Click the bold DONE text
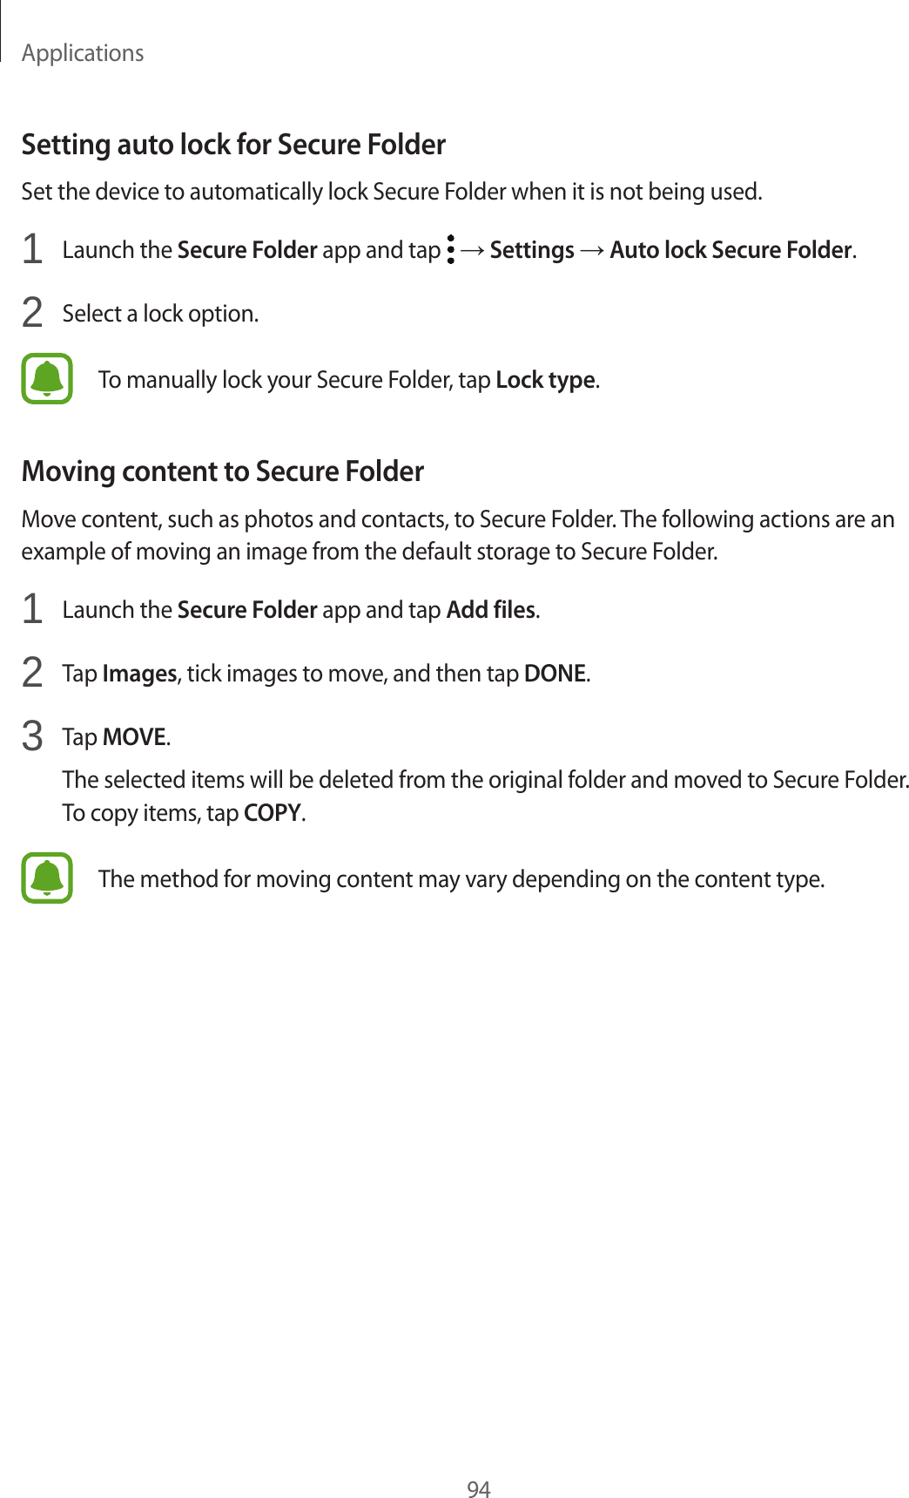 pyautogui.click(x=555, y=674)
